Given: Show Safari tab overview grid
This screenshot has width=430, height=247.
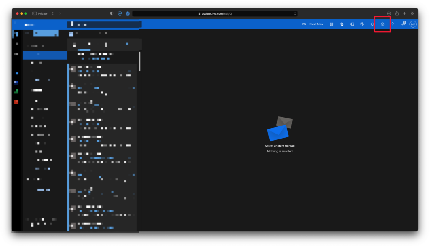Looking at the screenshot, I should coord(412,13).
